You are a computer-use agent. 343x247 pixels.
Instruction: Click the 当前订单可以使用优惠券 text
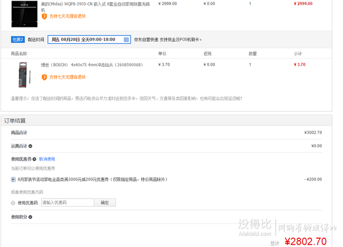pyautogui.click(x=33, y=168)
